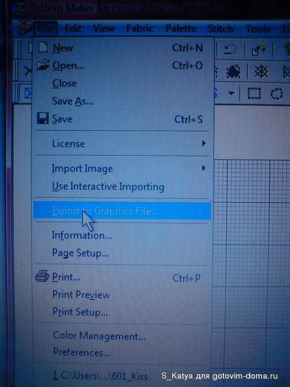The image size is (290, 387).
Task: Click the New document icon in menu
Action: pyautogui.click(x=43, y=47)
